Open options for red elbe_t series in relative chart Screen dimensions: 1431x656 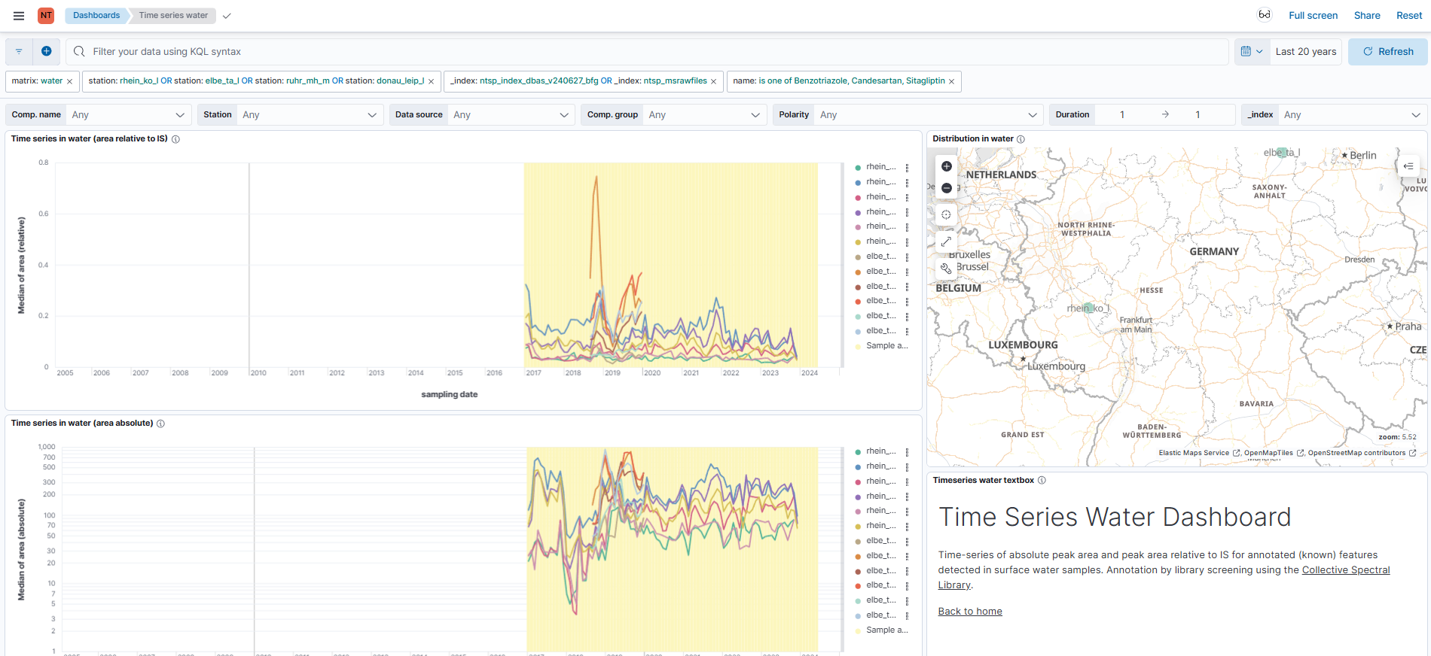click(907, 301)
